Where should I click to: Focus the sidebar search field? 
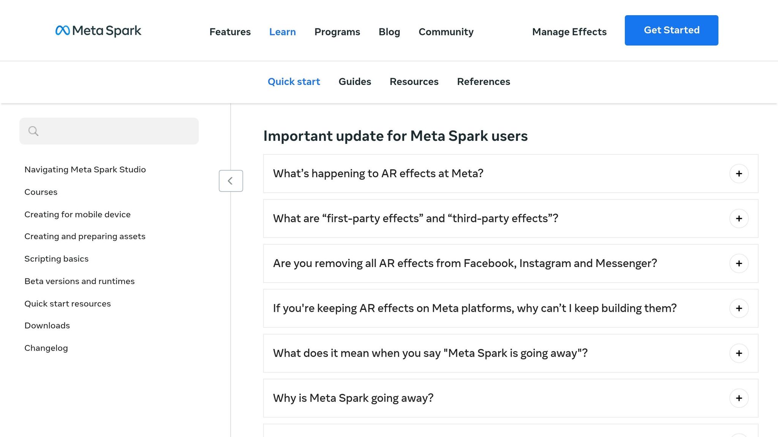point(109,131)
